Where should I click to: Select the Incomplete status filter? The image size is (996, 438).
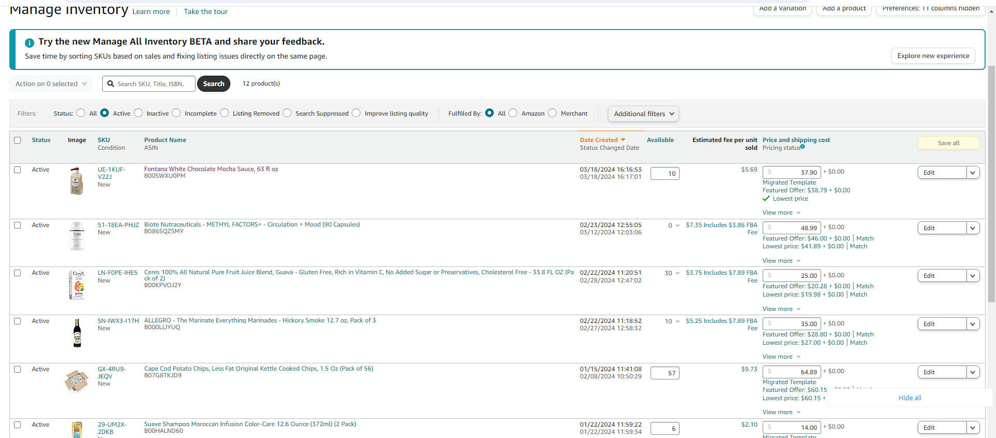pos(176,113)
